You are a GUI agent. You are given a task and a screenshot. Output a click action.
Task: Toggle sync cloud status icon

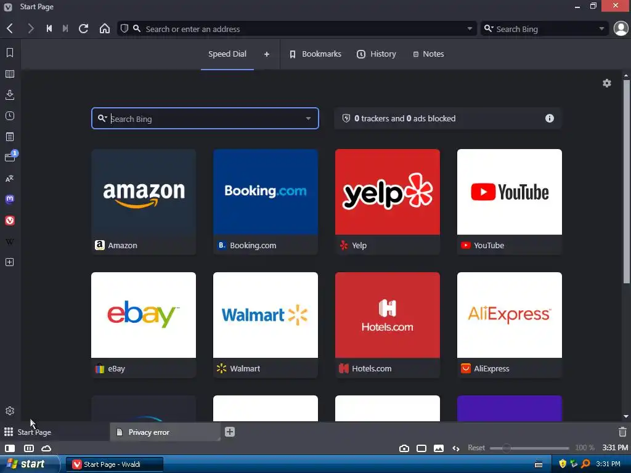point(46,448)
